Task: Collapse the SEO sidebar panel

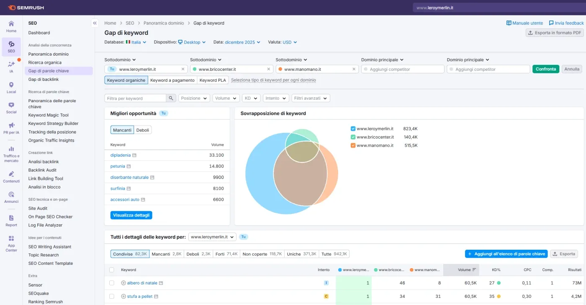Action: (95, 23)
